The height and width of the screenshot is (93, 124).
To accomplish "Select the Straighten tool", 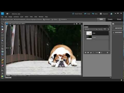I will click(x=3, y=55).
